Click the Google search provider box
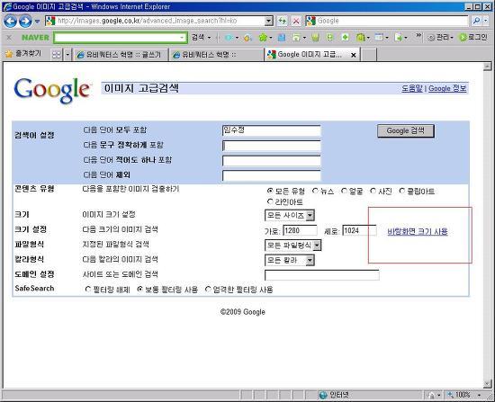Viewport: 495px width, 402px height. click(387, 21)
